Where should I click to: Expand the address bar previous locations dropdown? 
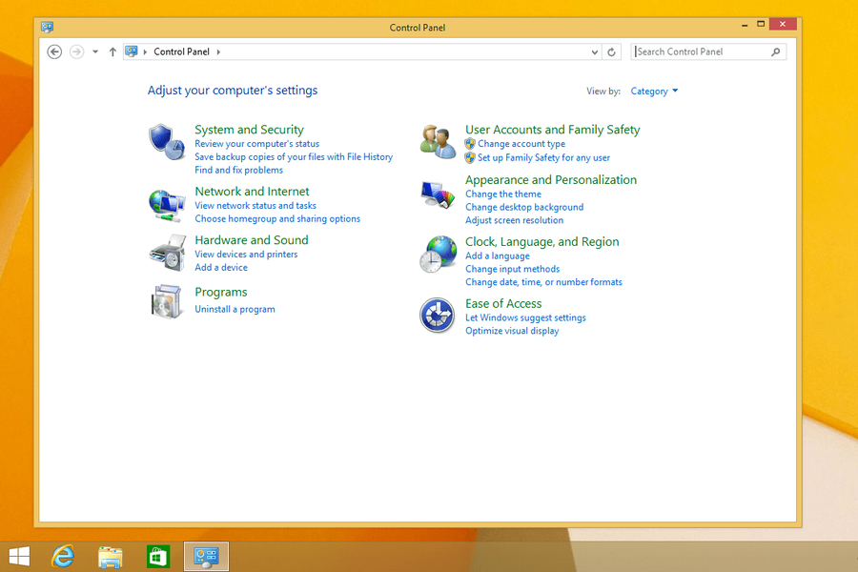(x=595, y=52)
